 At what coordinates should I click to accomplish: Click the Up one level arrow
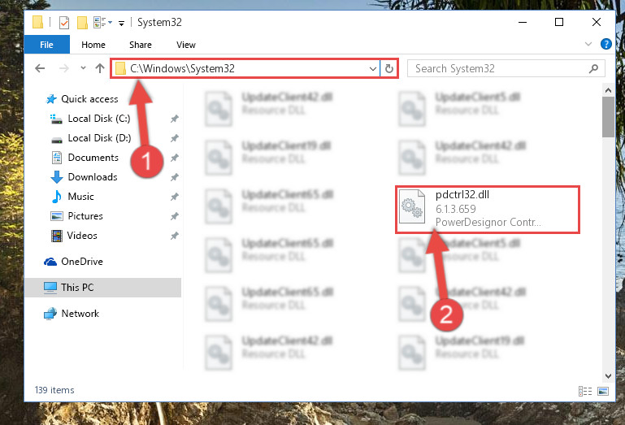tap(100, 68)
